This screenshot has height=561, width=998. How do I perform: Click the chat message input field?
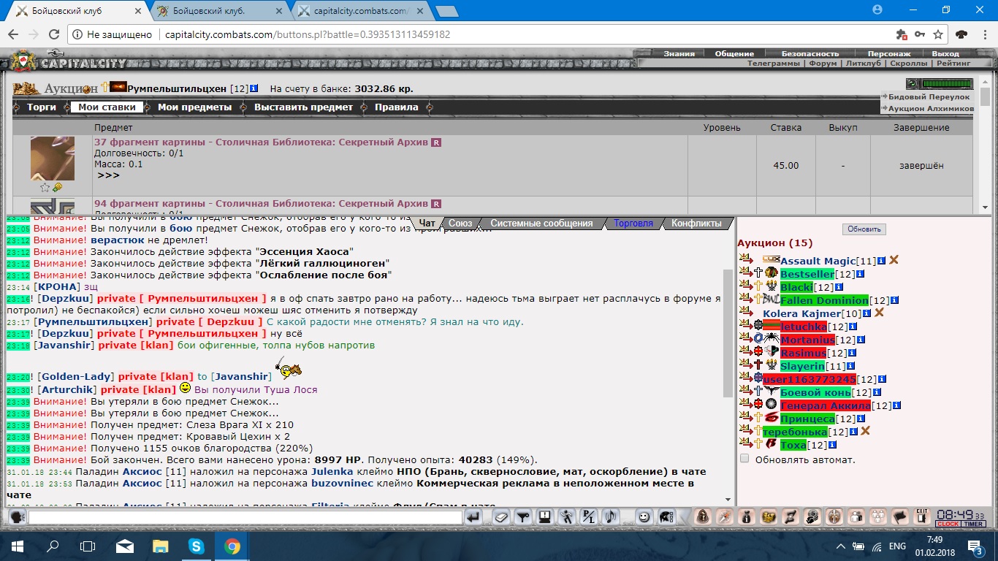click(245, 517)
